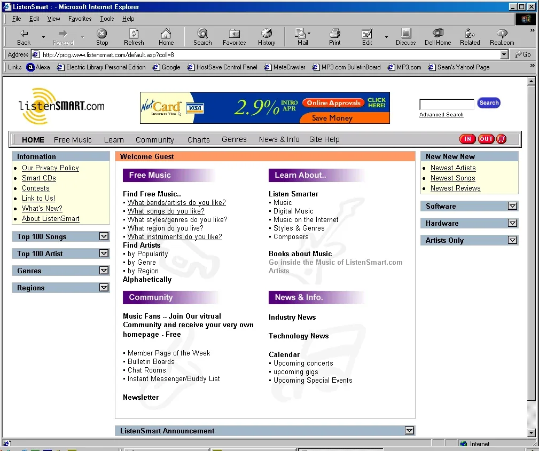Expand the Regions sidebar panel

tap(104, 288)
